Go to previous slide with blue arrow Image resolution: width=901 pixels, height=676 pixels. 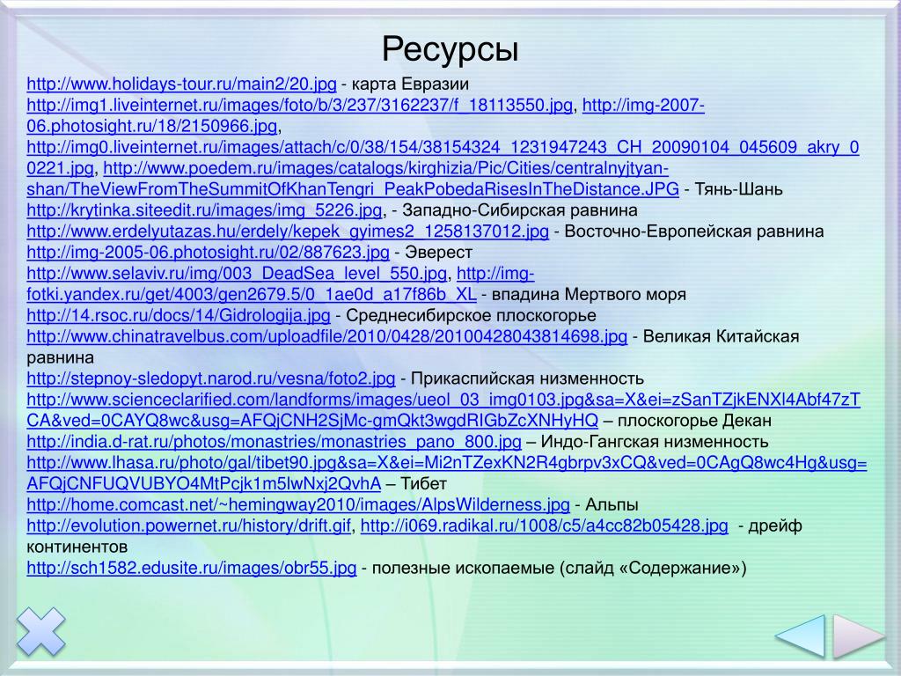pos(801,636)
